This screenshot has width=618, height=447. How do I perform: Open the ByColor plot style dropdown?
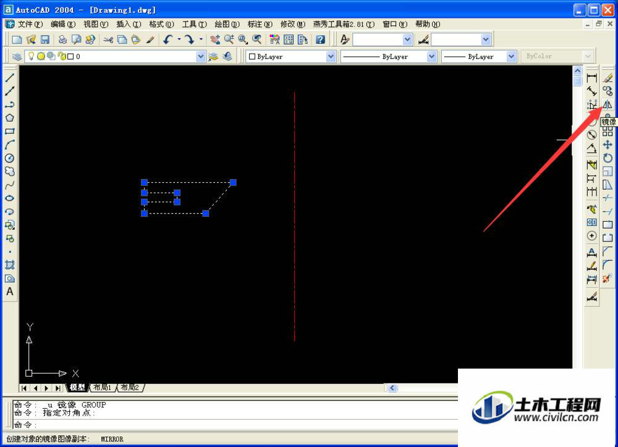point(587,57)
